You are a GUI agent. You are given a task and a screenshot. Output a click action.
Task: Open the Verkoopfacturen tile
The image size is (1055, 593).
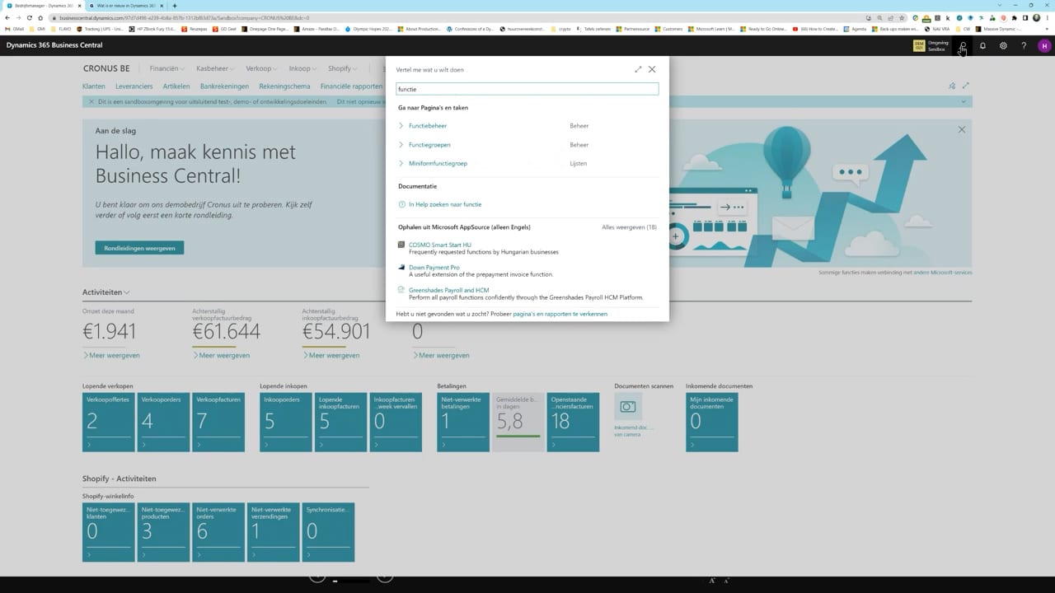218,423
